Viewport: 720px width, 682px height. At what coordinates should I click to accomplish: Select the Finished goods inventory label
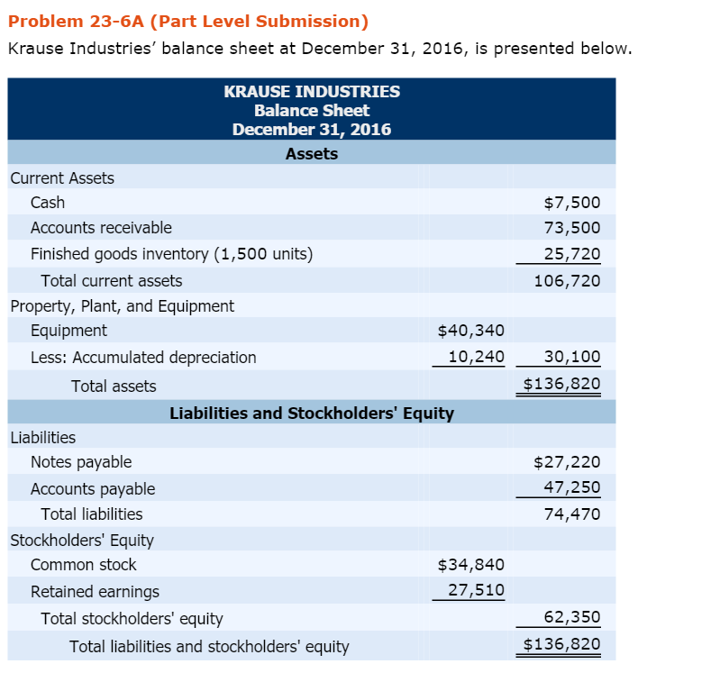[x=171, y=253]
